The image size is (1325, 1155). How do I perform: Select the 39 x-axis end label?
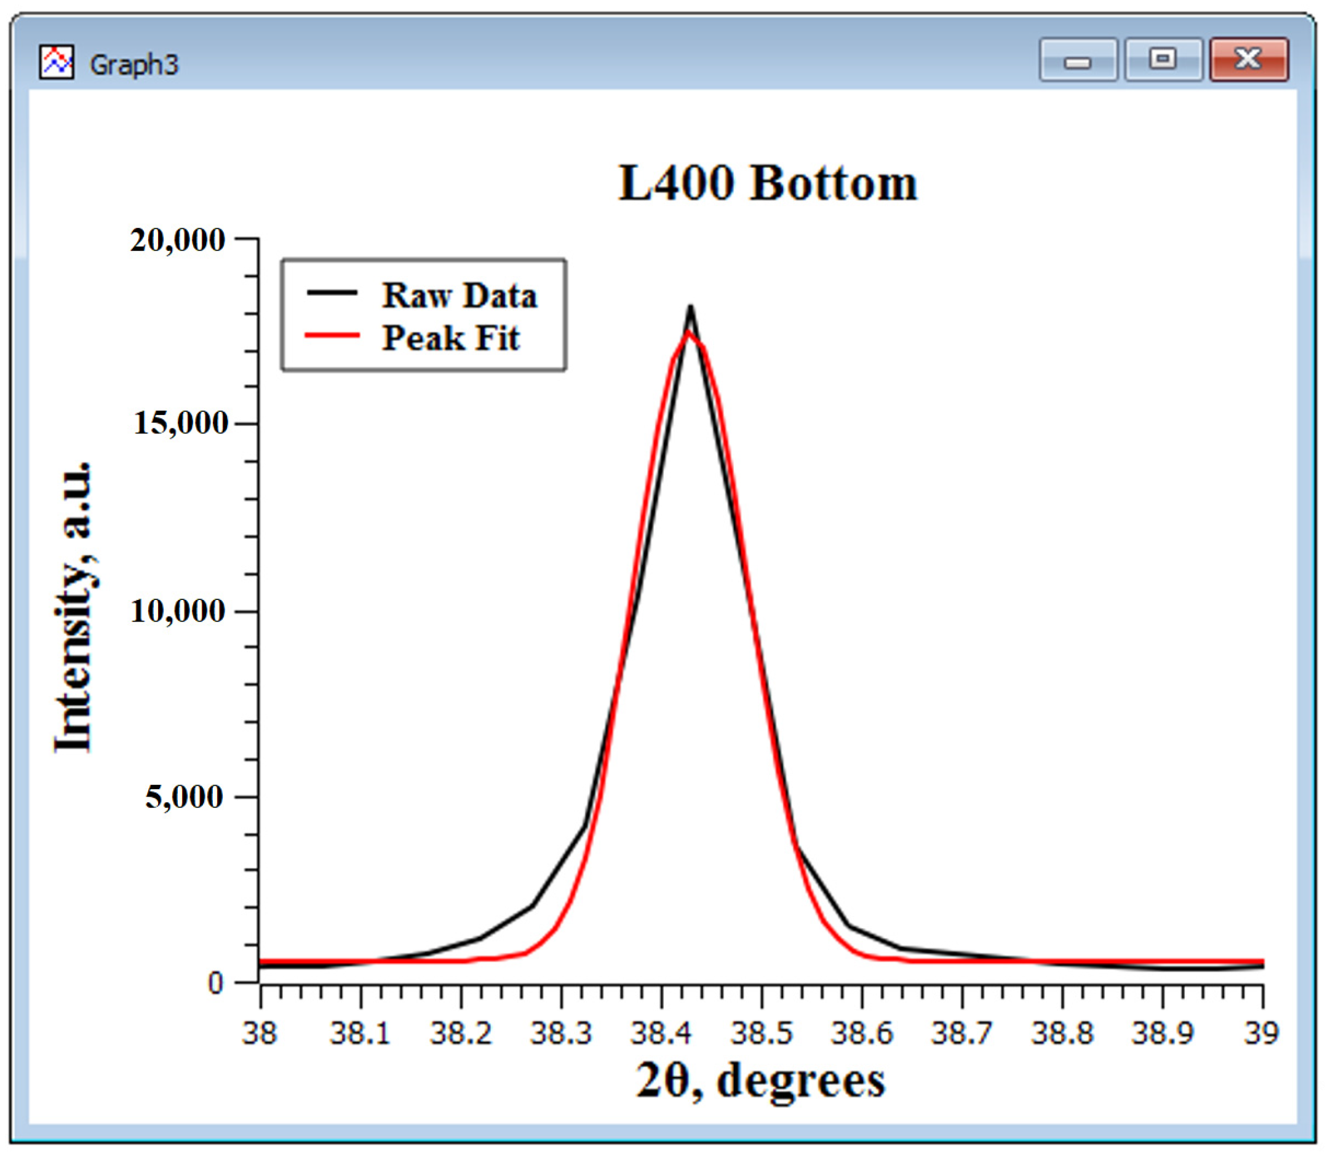coord(1260,1033)
